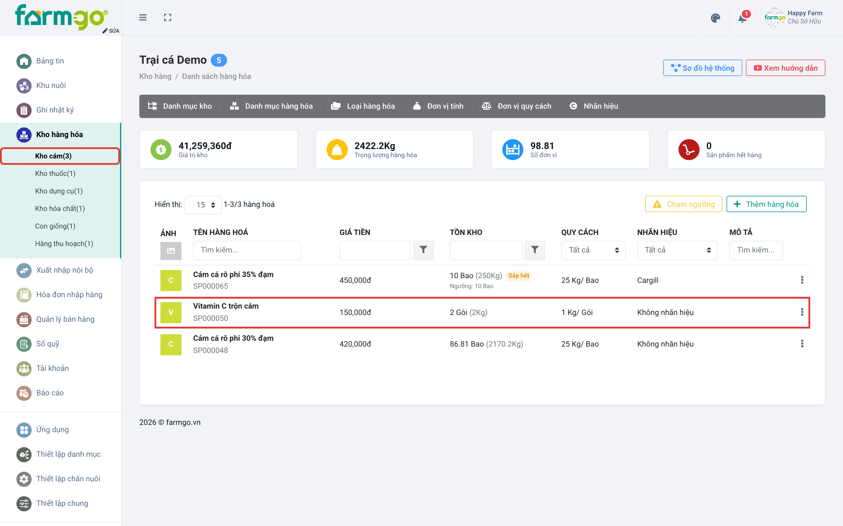Select Kho thuốc(1) in the sidebar

[x=55, y=173]
